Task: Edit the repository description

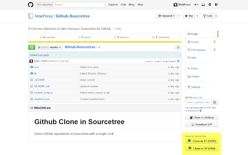Action: [118, 29]
